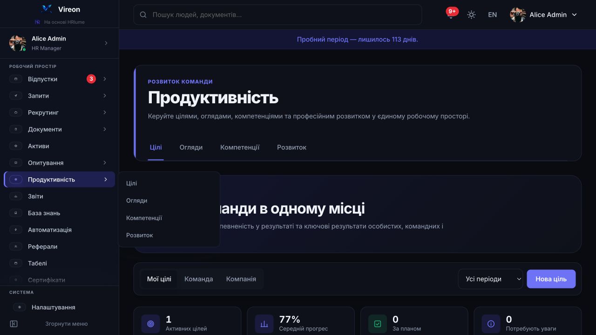This screenshot has height=335, width=596.
Task: Expand the Відпустки submenu chevron
Action: click(x=105, y=79)
